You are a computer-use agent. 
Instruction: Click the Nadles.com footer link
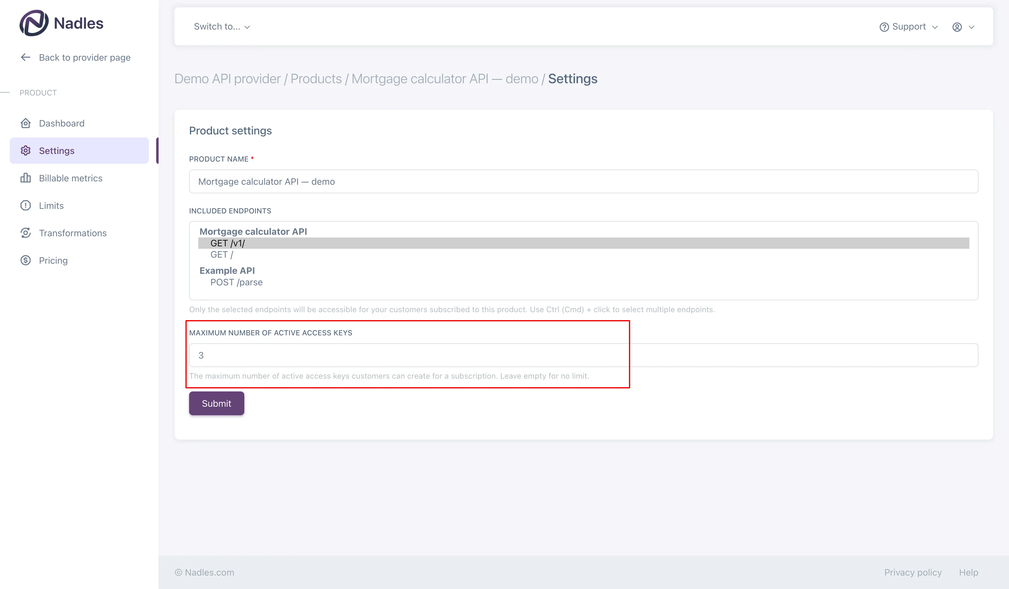[x=204, y=572]
